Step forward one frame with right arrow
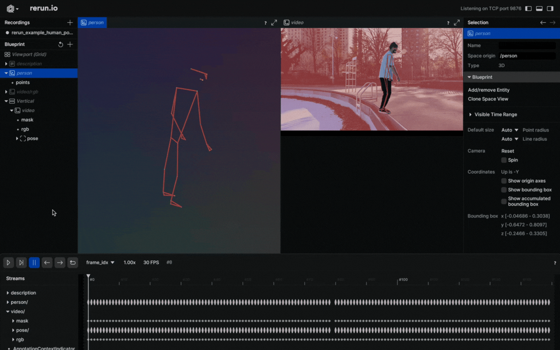Viewport: 560px width, 350px height. [60, 263]
